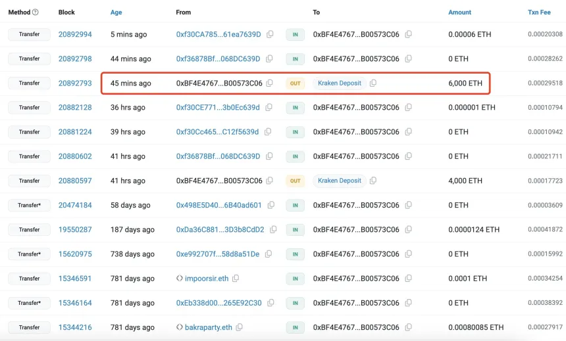Open block 20474184 link
Image resolution: width=566 pixels, height=341 pixels.
[x=75, y=205]
